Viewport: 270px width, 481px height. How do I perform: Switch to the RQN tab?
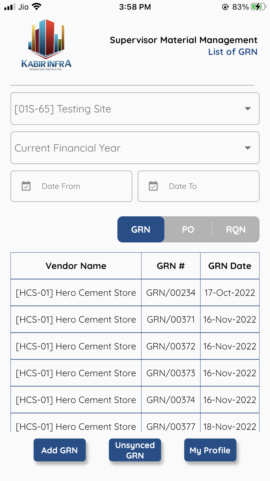pyautogui.click(x=236, y=229)
